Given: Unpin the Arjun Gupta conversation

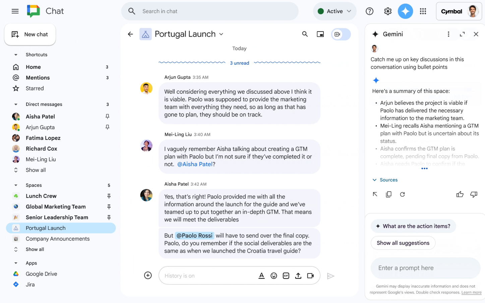Looking at the screenshot, I should pyautogui.click(x=108, y=127).
